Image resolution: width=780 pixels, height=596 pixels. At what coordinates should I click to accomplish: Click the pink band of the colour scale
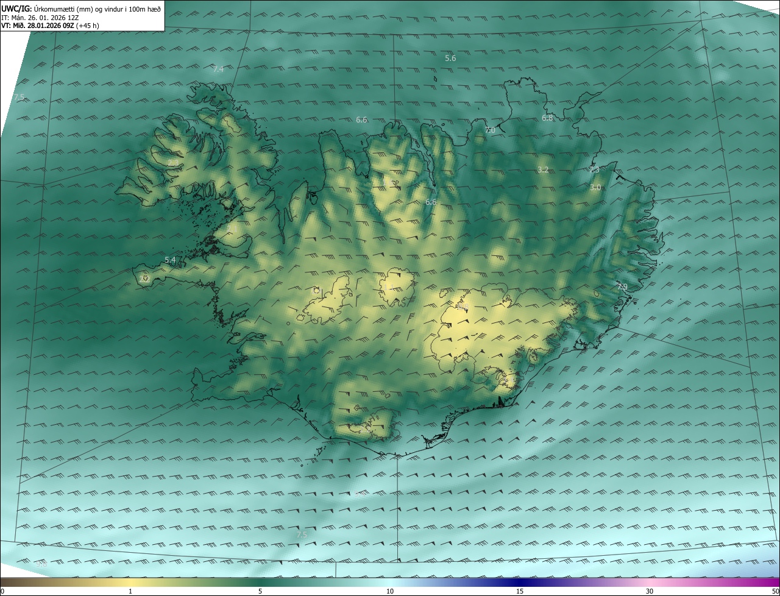pyautogui.click(x=650, y=582)
